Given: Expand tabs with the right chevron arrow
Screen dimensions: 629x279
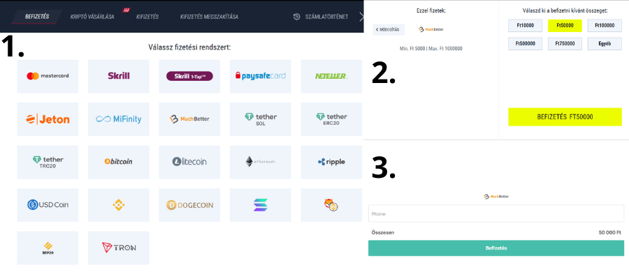Looking at the screenshot, I should (x=361, y=16).
